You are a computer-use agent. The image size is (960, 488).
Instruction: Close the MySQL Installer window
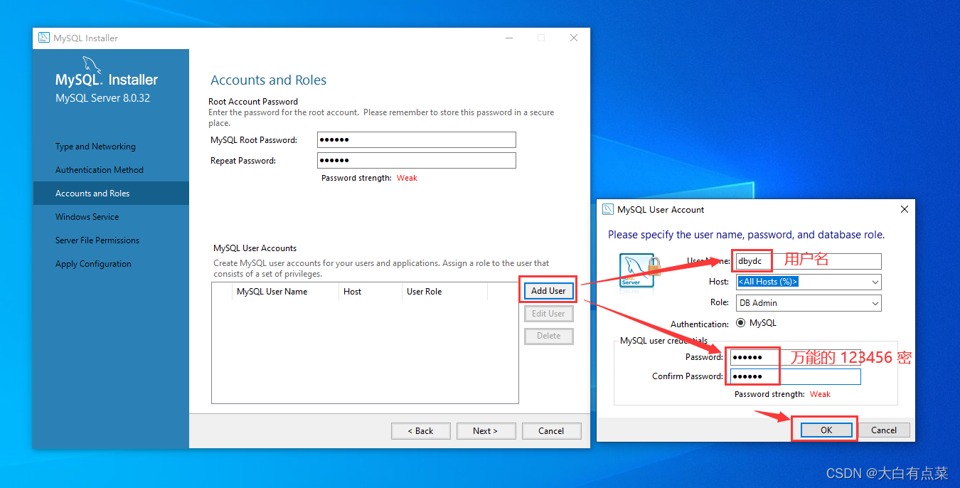[x=574, y=38]
